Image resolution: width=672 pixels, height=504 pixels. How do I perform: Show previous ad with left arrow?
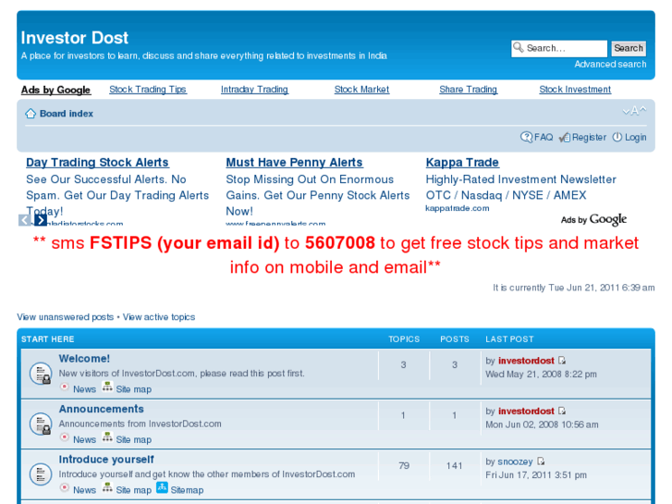tap(24, 220)
